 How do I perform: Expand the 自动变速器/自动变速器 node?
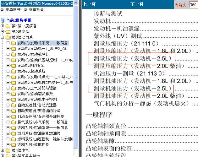8,105
